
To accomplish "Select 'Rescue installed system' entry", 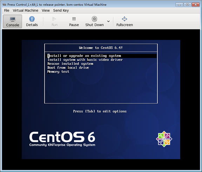I will 70,64.
